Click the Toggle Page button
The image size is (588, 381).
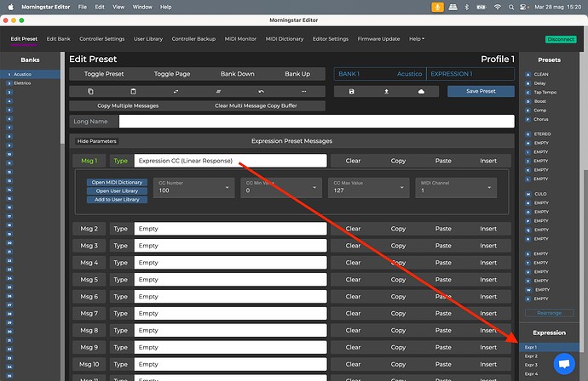click(x=172, y=74)
